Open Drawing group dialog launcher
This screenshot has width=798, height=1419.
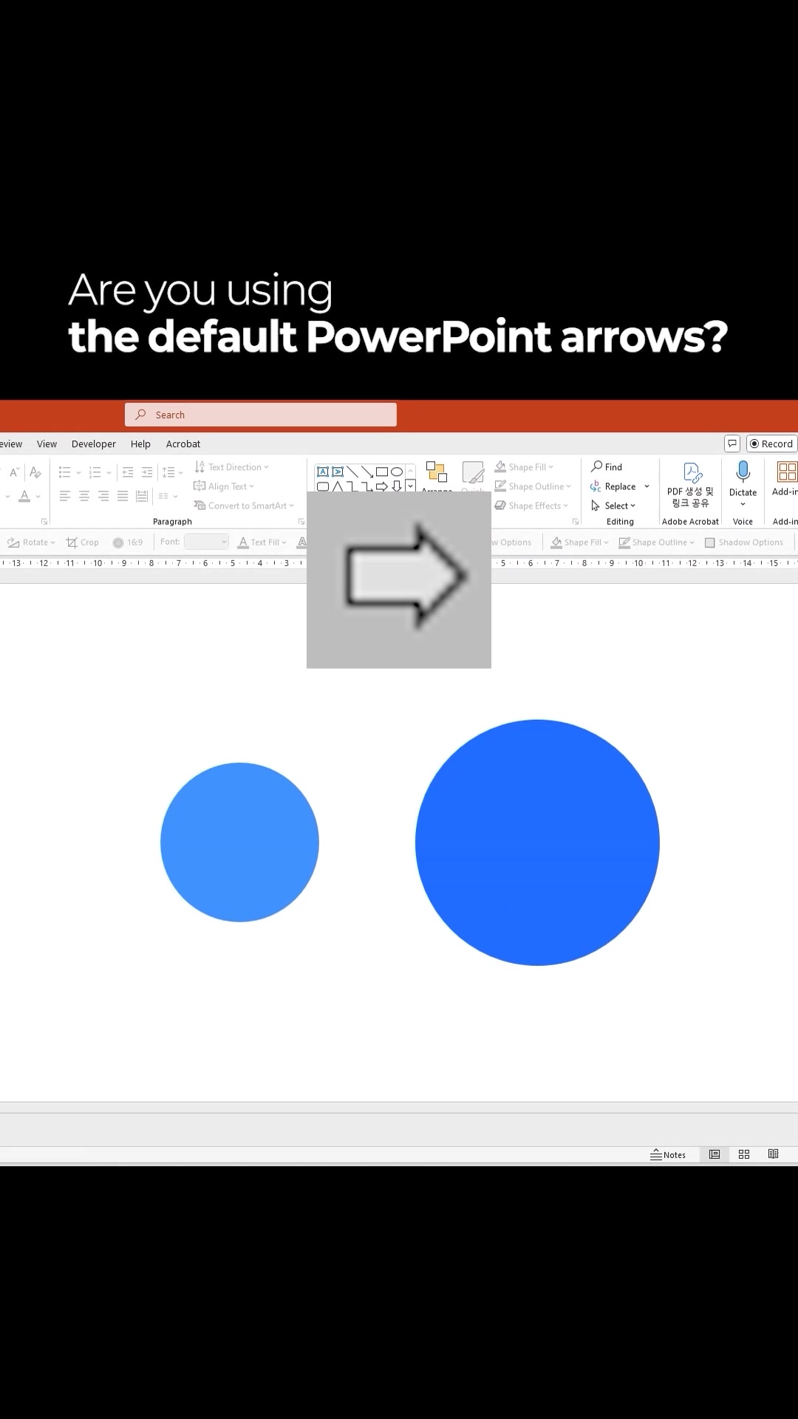pos(576,522)
